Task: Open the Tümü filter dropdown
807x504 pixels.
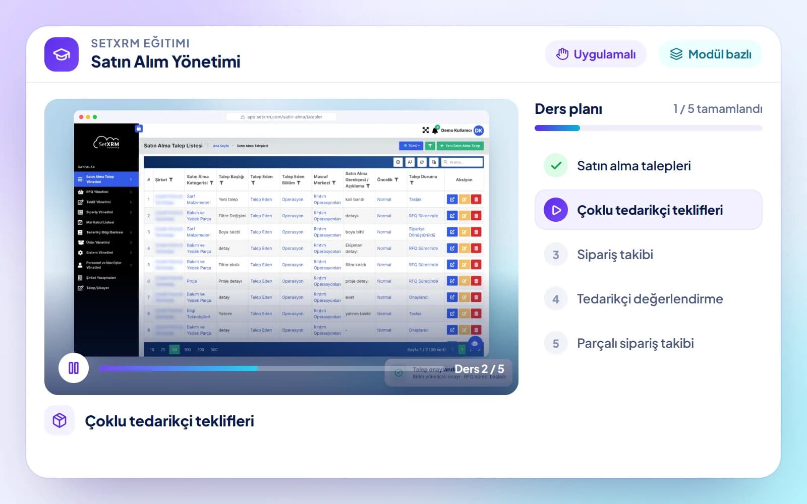Action: pyautogui.click(x=411, y=146)
